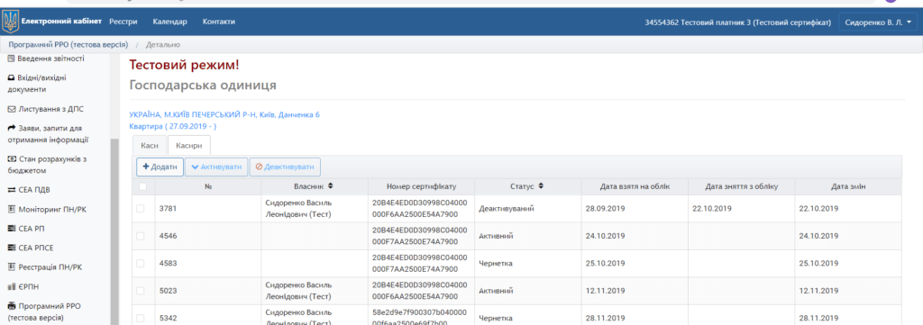Open Введення звітності in sidebar

click(50, 59)
